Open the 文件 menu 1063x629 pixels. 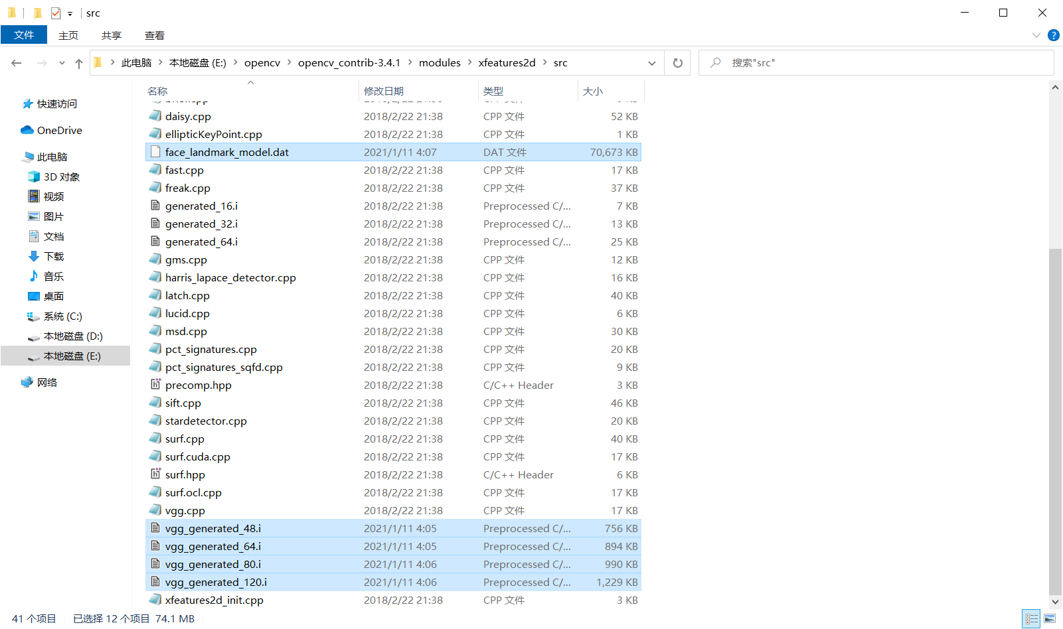24,35
